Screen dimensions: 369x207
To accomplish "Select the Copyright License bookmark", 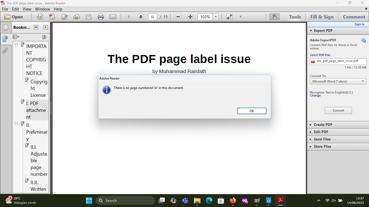I will (39, 88).
